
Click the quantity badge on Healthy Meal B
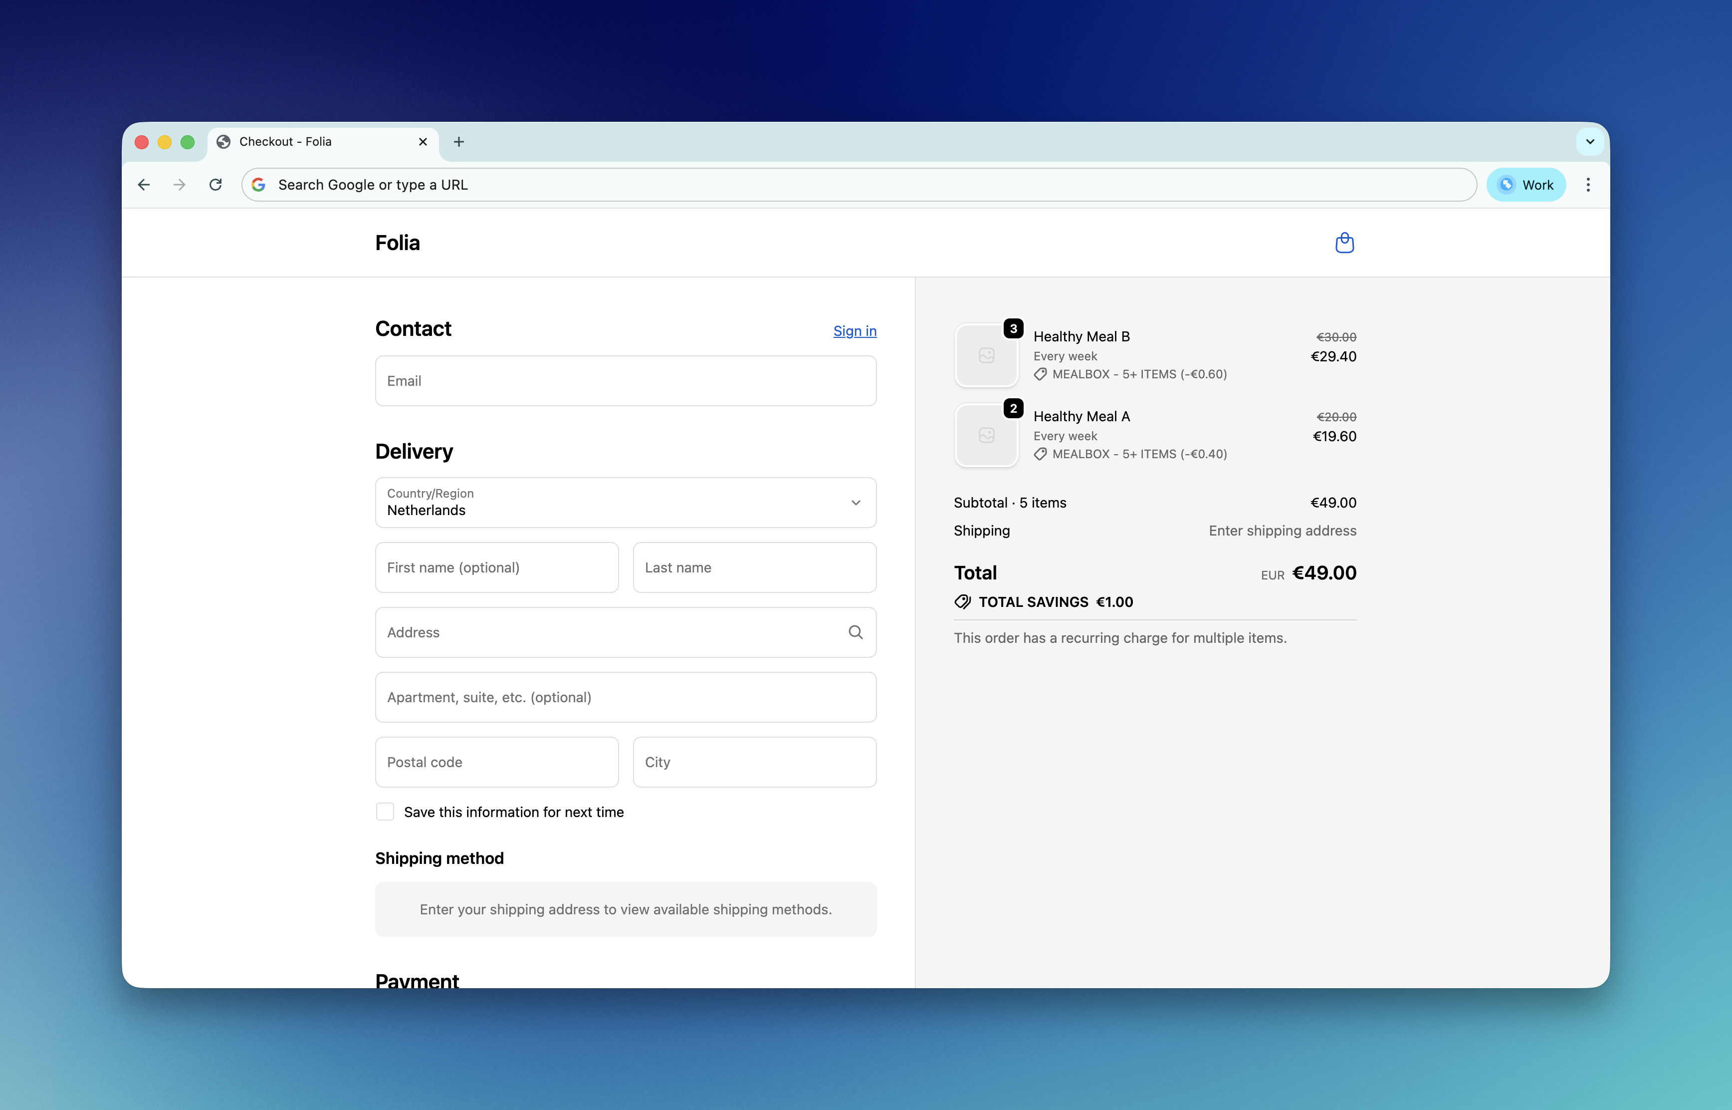[1013, 328]
